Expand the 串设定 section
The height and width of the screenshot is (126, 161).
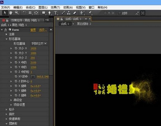click(11, 100)
